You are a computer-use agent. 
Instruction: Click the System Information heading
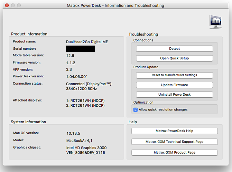pos(28,122)
